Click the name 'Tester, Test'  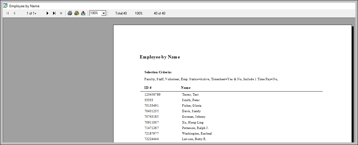(x=190, y=94)
